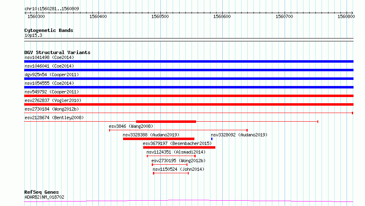Viewport: 365px width, 206px height.
Task: Open nsv1054555 (Coe2014) variant
Action: tap(49, 83)
